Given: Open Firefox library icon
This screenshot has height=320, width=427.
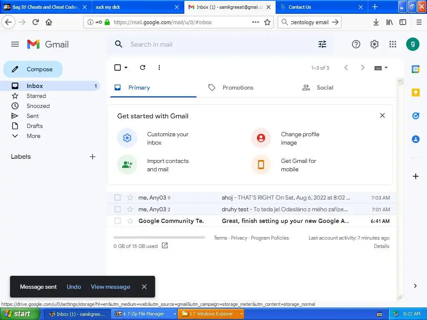Looking at the screenshot, I should coord(389,22).
